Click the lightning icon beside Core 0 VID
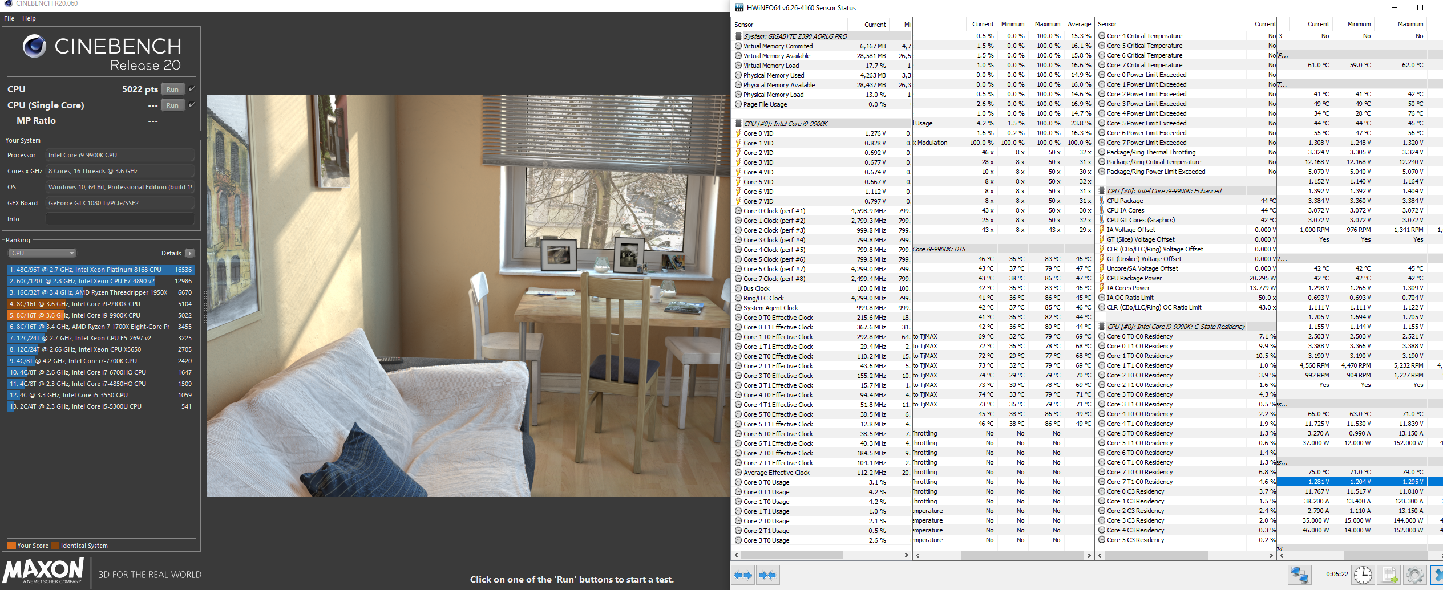1443x590 pixels. tap(738, 133)
